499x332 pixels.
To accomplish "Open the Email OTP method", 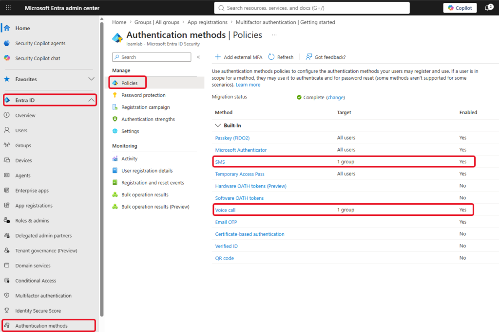I will pos(226,222).
